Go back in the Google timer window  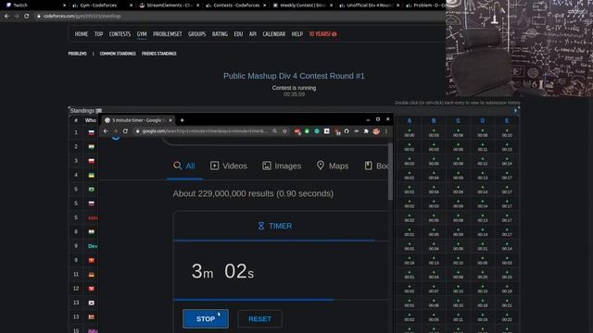pos(106,131)
